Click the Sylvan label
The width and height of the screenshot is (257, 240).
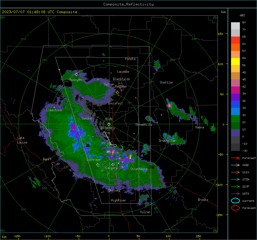point(109,84)
